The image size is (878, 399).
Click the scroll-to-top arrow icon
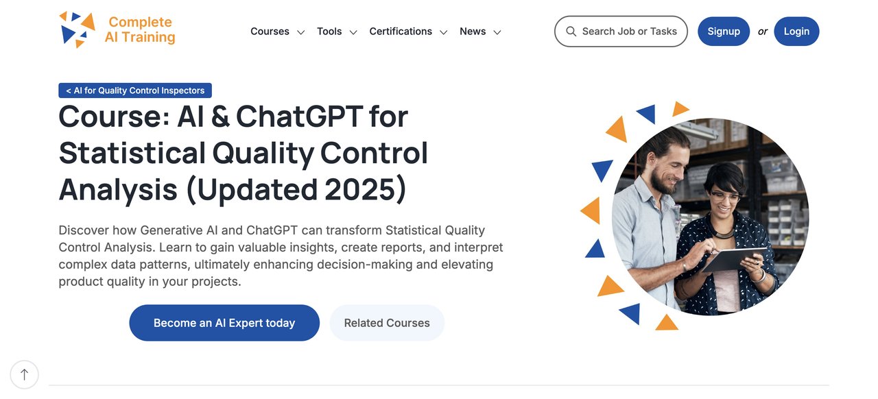(25, 374)
